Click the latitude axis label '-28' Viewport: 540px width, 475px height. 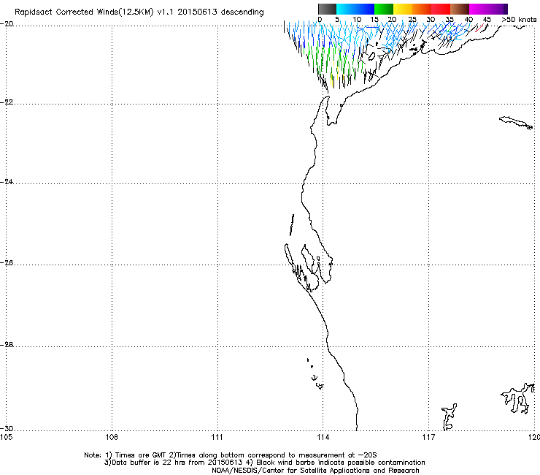point(7,345)
